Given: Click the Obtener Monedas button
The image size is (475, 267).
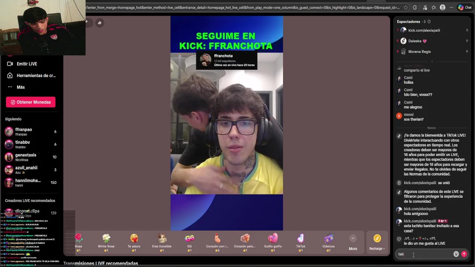Looking at the screenshot, I should tap(30, 102).
